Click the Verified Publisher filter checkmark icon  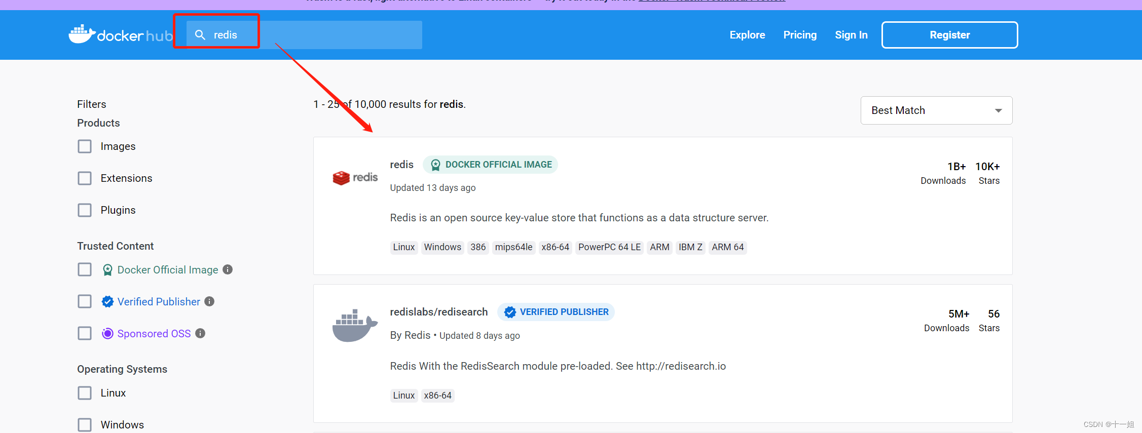tap(107, 302)
